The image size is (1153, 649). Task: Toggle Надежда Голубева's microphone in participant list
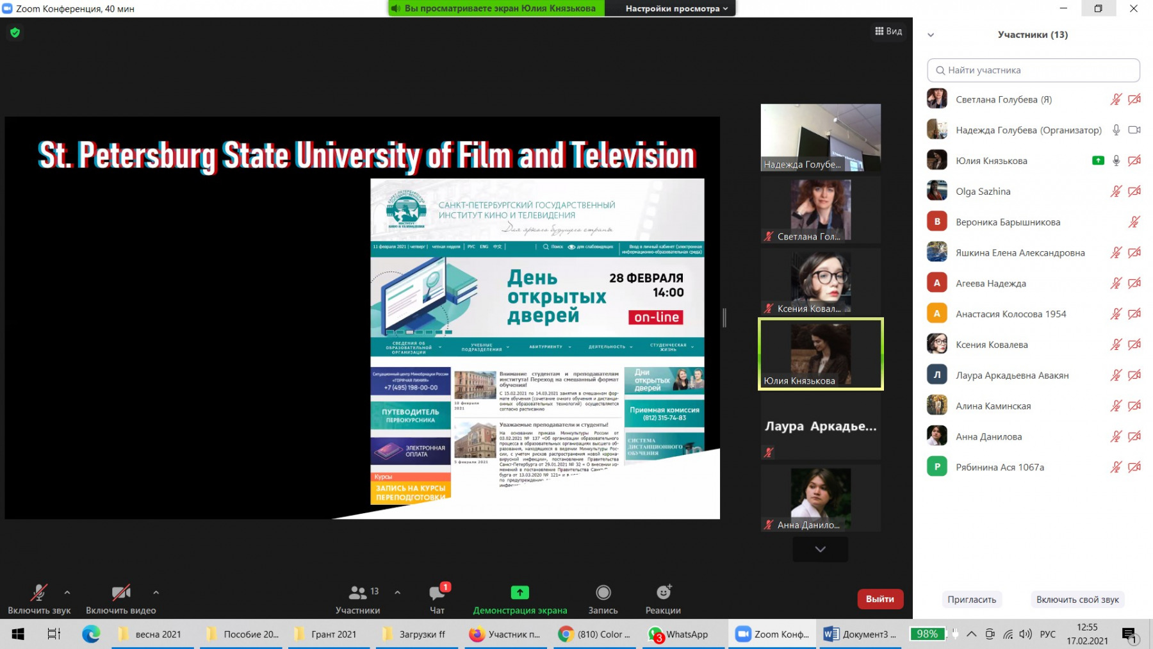click(x=1116, y=130)
